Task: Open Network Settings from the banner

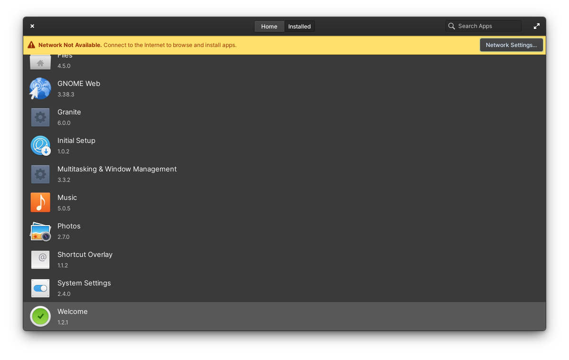Action: tap(512, 45)
